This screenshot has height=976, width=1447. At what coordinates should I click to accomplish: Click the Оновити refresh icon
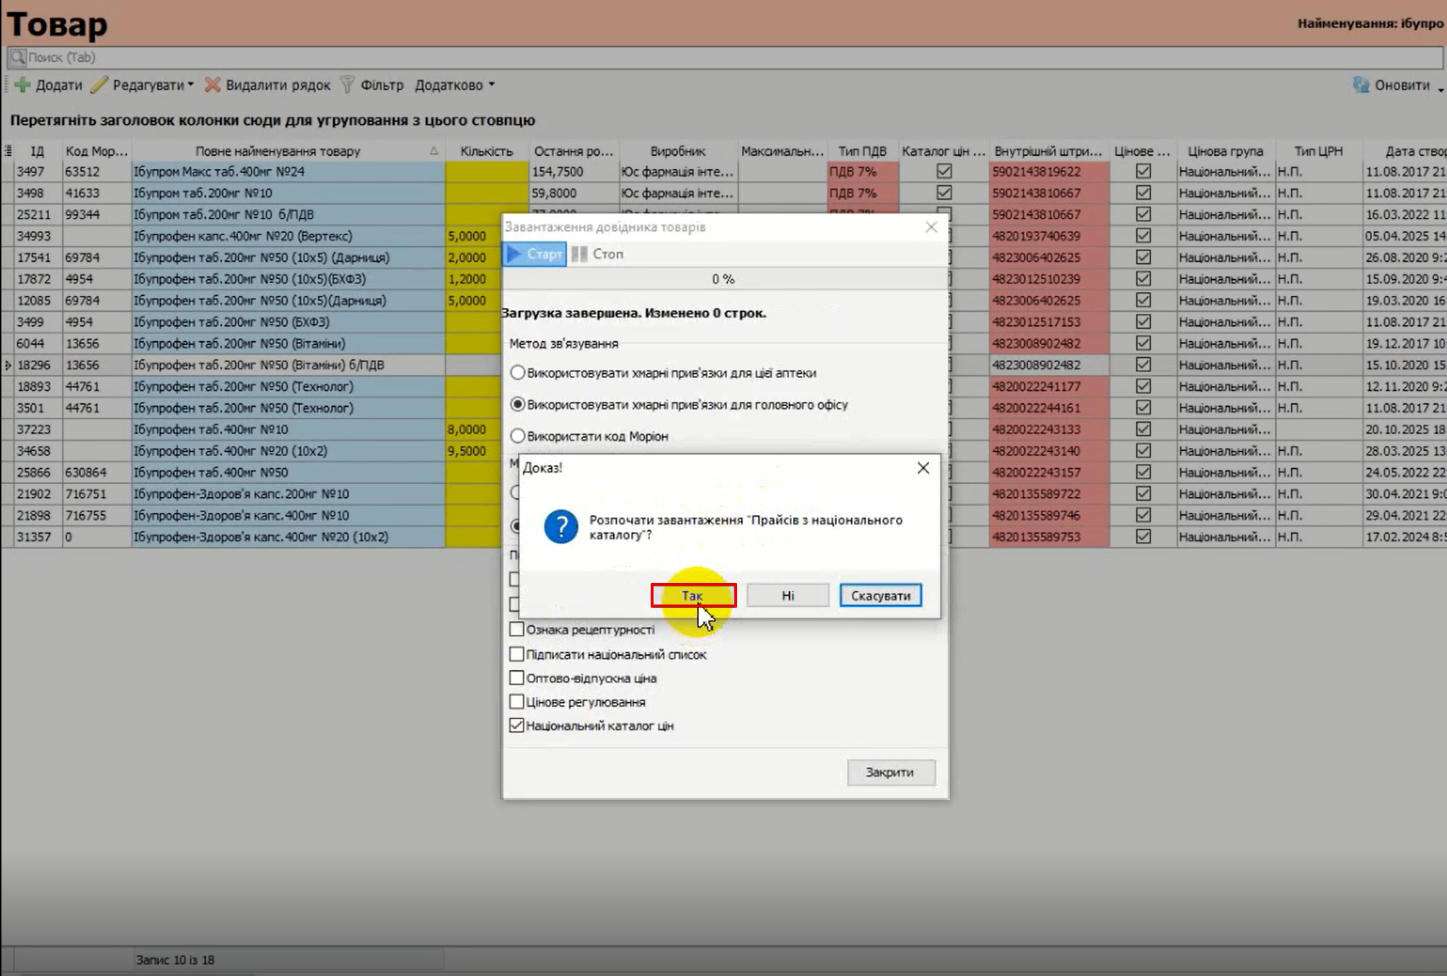1360,85
